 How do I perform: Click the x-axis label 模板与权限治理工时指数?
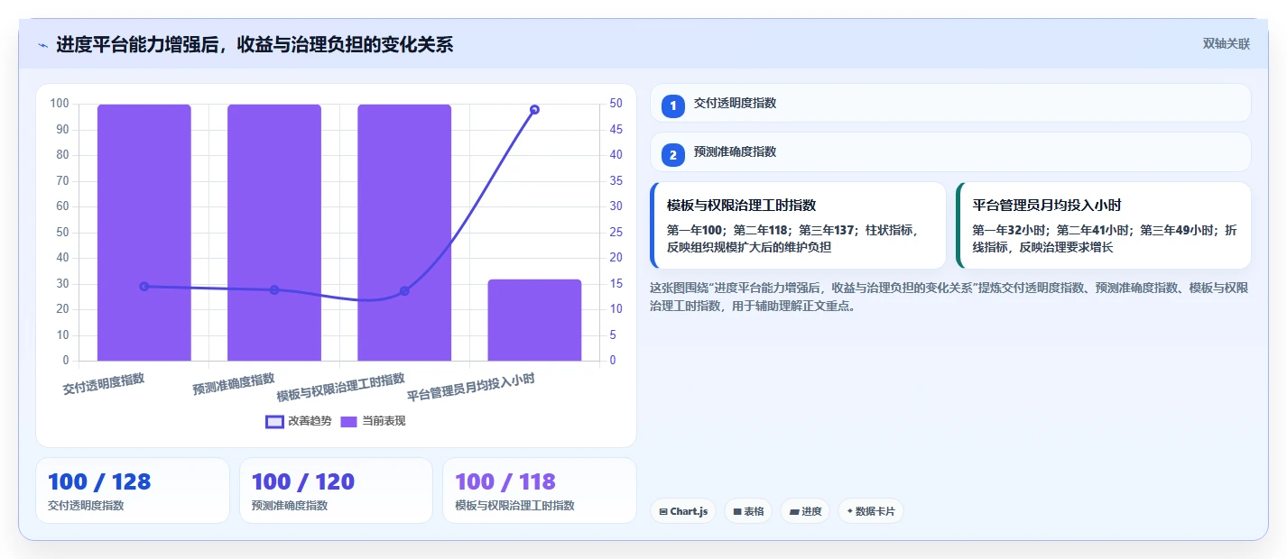point(341,387)
